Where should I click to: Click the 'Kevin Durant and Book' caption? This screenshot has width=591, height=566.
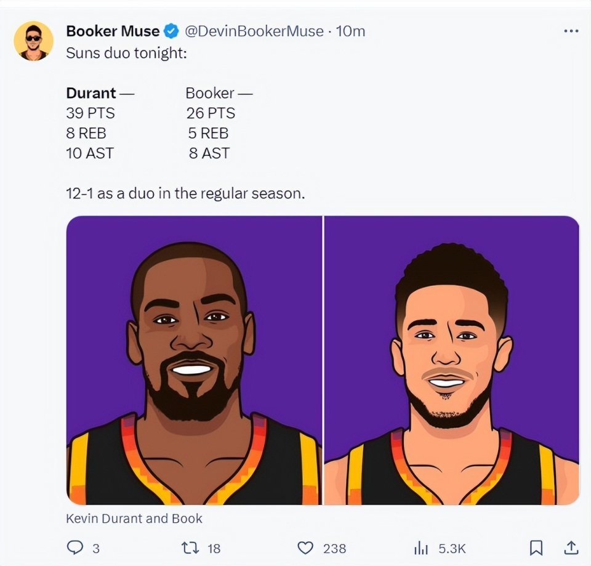point(134,519)
